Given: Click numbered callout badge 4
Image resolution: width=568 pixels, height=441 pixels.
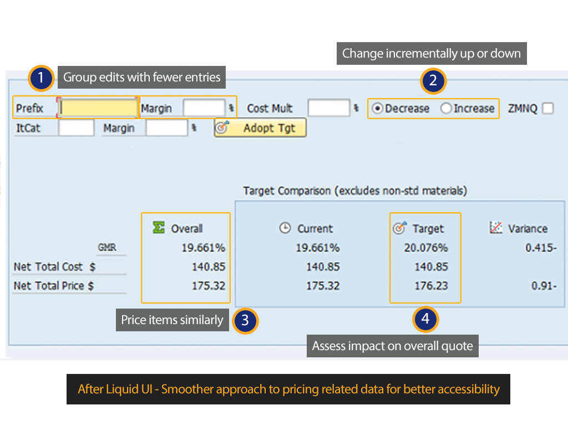Looking at the screenshot, I should point(425,319).
